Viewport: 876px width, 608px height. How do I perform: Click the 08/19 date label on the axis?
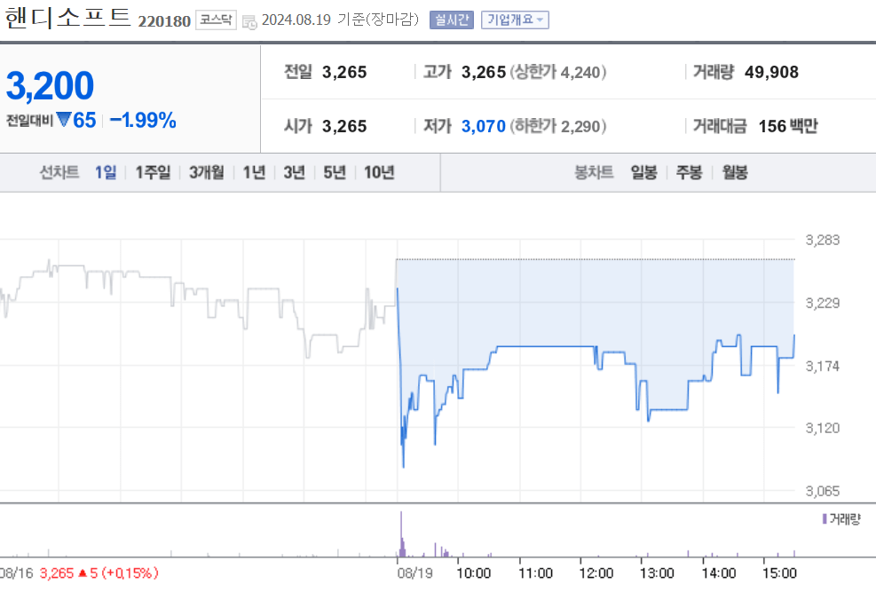coord(415,573)
